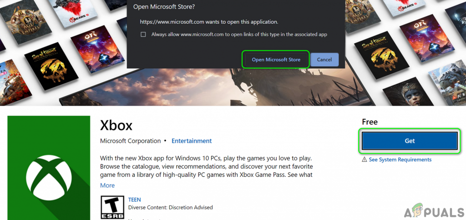Open the Entertainment category link
The width and height of the screenshot is (466, 220).
click(x=192, y=141)
